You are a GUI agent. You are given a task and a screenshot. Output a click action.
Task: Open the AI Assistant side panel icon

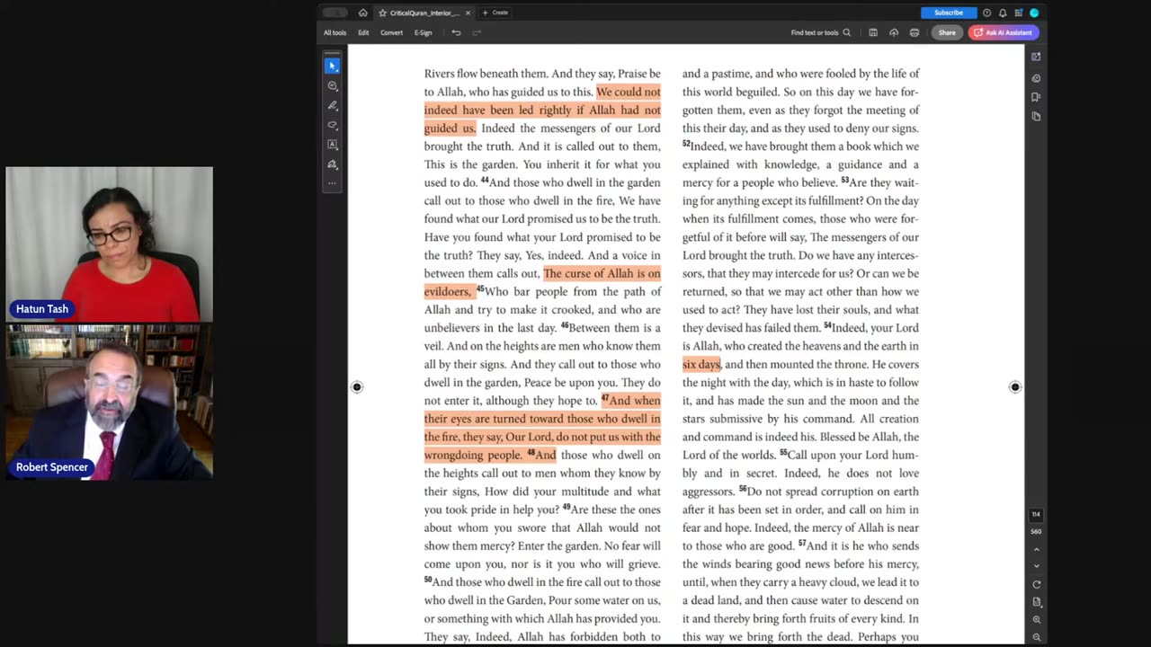1036,57
